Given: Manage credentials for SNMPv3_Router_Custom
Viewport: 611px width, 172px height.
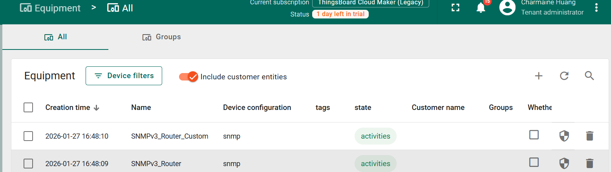Looking at the screenshot, I should point(564,136).
